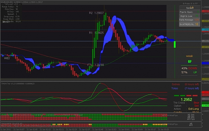Click the 'Option : Sell' status line

[x=186, y=106]
